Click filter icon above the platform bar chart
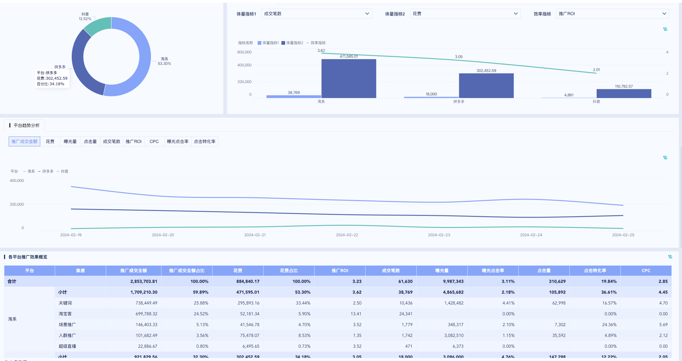 pos(665,29)
